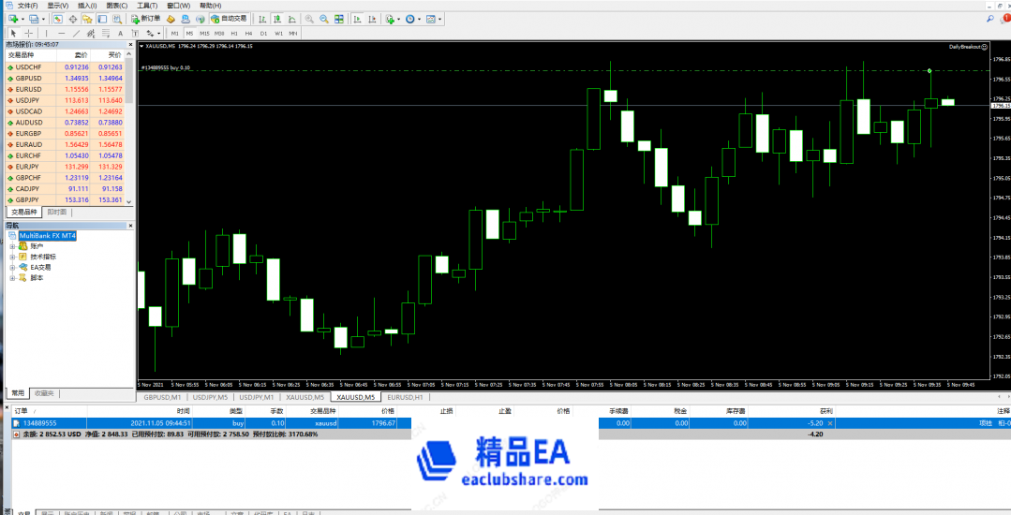Expand the 脚本 tree node
The height and width of the screenshot is (515, 1011).
pyautogui.click(x=12, y=278)
